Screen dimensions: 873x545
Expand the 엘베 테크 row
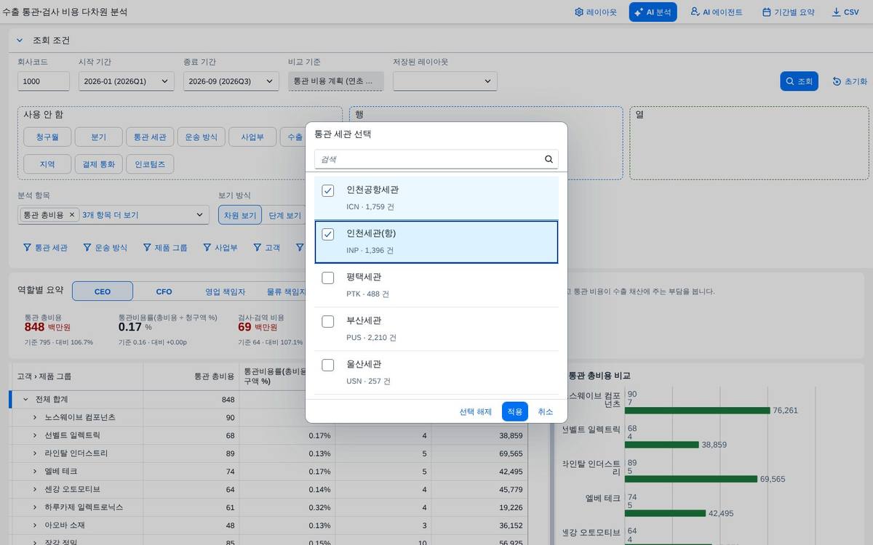point(35,471)
